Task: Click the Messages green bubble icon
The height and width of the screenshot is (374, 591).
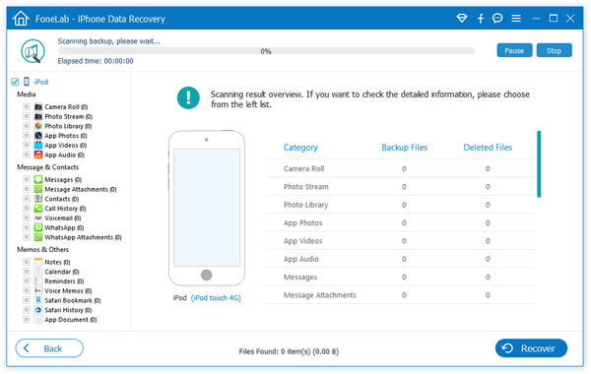Action: click(38, 179)
